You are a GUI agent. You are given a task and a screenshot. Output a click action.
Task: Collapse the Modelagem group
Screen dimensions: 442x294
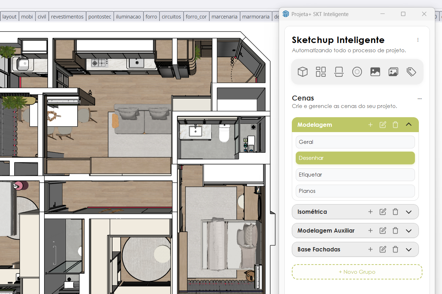pos(409,125)
